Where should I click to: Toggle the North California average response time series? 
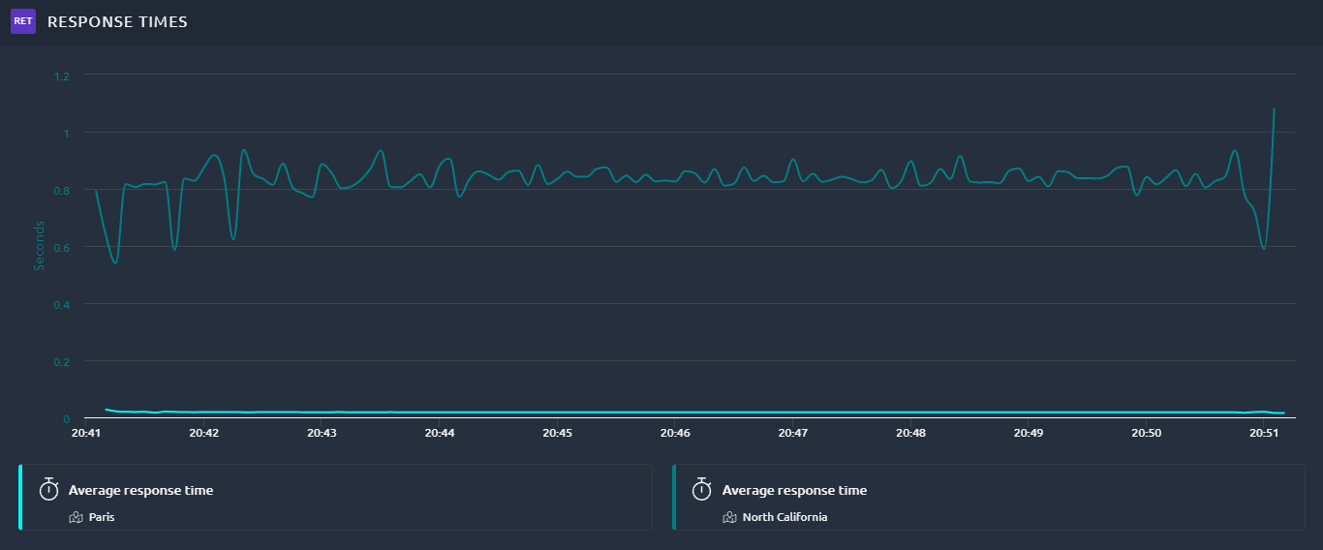click(989, 497)
